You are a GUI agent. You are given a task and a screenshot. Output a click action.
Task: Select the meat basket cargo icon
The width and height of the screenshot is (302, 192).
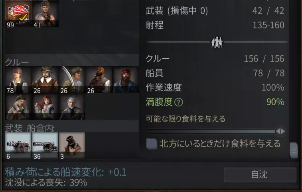tap(18, 14)
